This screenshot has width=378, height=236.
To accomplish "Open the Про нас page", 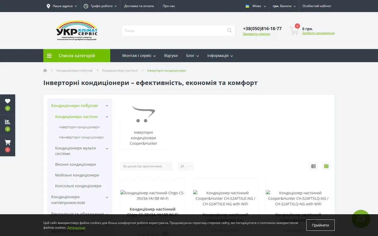I will pyautogui.click(x=169, y=6).
